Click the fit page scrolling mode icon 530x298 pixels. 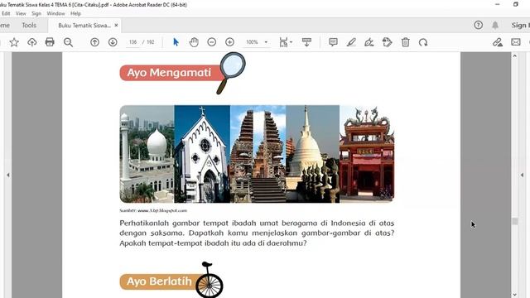click(x=283, y=42)
